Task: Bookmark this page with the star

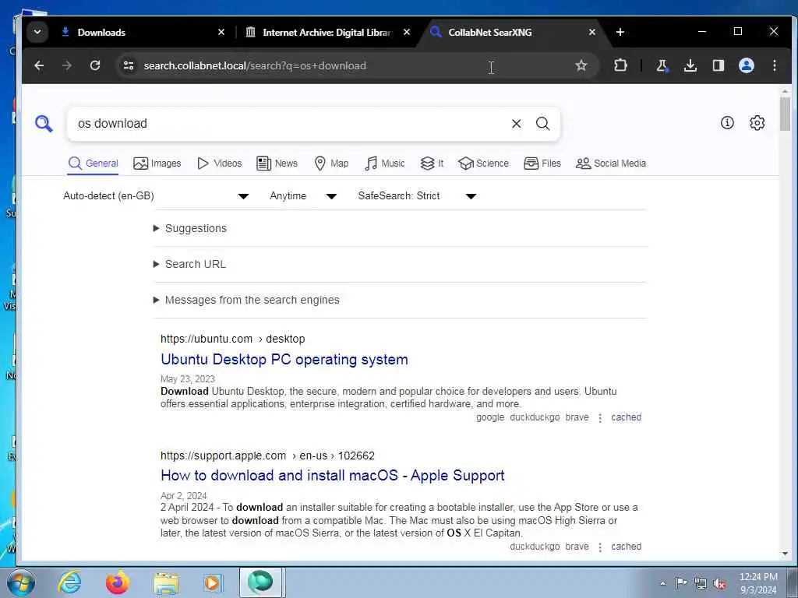Action: tap(581, 65)
